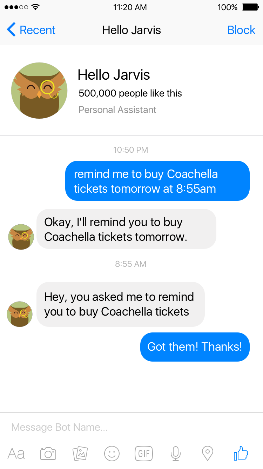The height and width of the screenshot is (469, 263).
Task: Open the photo gallery icon
Action: coord(80,453)
